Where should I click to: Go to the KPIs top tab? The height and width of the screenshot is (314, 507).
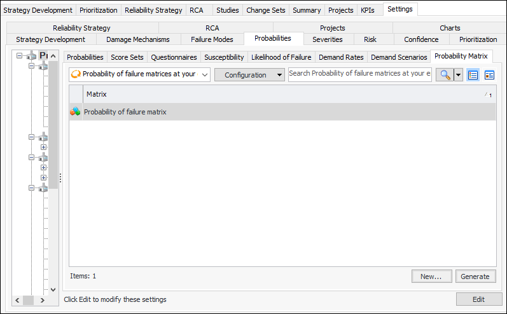coord(367,10)
